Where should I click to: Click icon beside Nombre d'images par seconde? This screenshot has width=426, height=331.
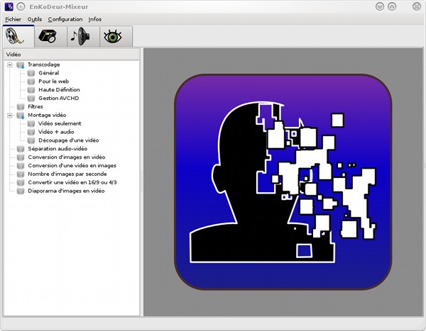click(21, 174)
